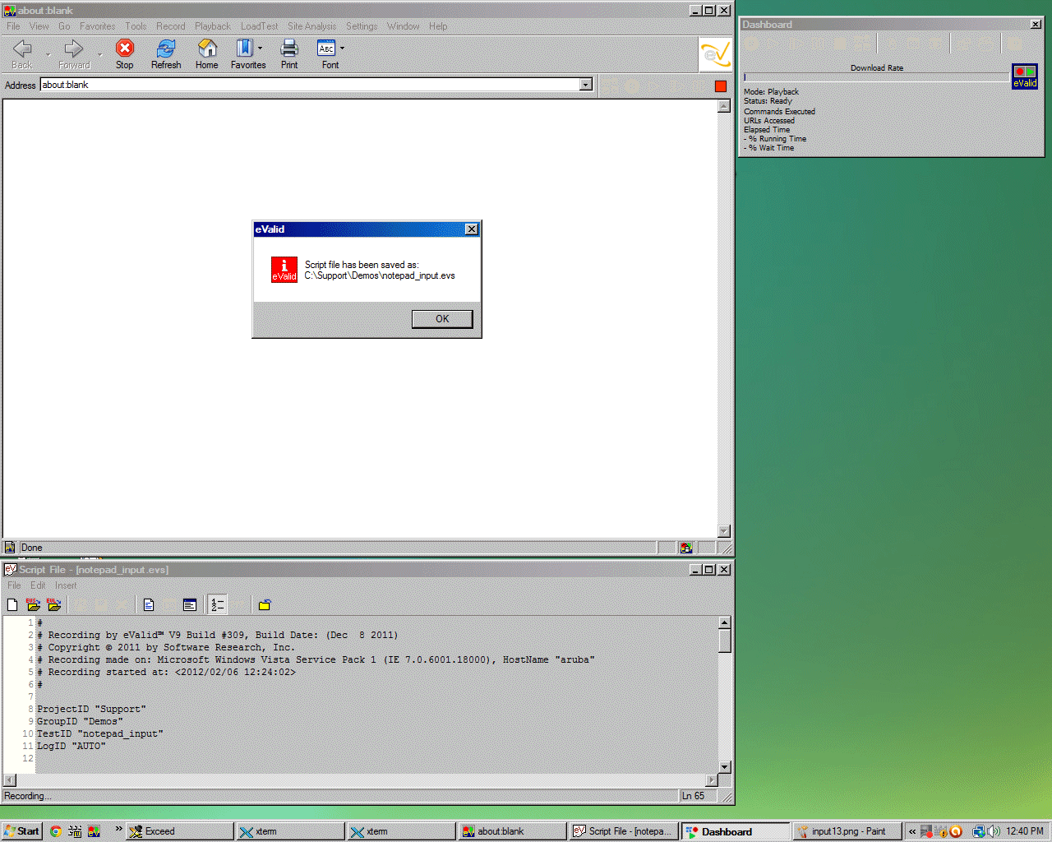Click the taskbar clock 12:40 PM
1052x842 pixels.
[1025, 831]
